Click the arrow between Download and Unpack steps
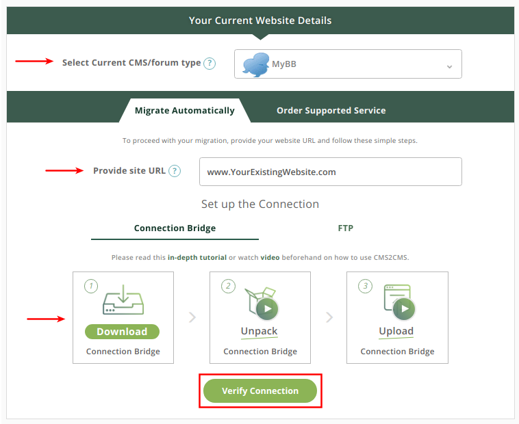The image size is (519, 424). pyautogui.click(x=192, y=317)
